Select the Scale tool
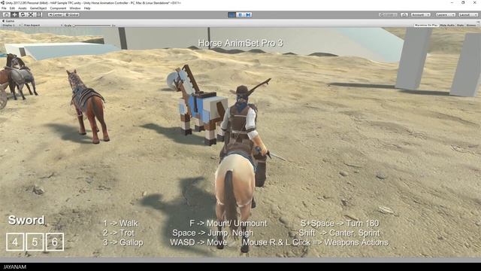This screenshot has height=271, width=481. [x=31, y=14]
